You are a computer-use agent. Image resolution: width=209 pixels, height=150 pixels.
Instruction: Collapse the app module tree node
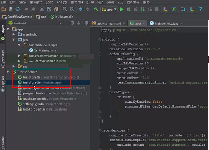(x=8, y=29)
